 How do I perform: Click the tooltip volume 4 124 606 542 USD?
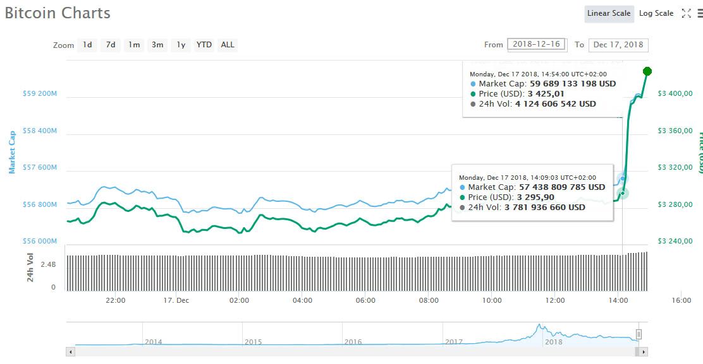(556, 104)
